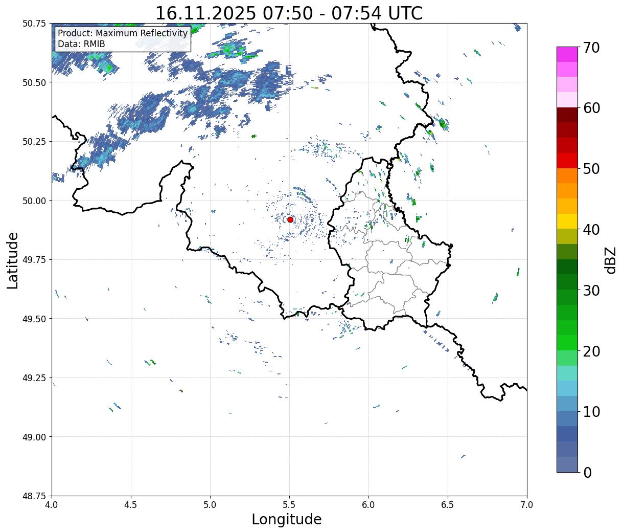Click the dark green swatch near 33 dBZ
The height and width of the screenshot is (532, 623).
click(x=567, y=267)
